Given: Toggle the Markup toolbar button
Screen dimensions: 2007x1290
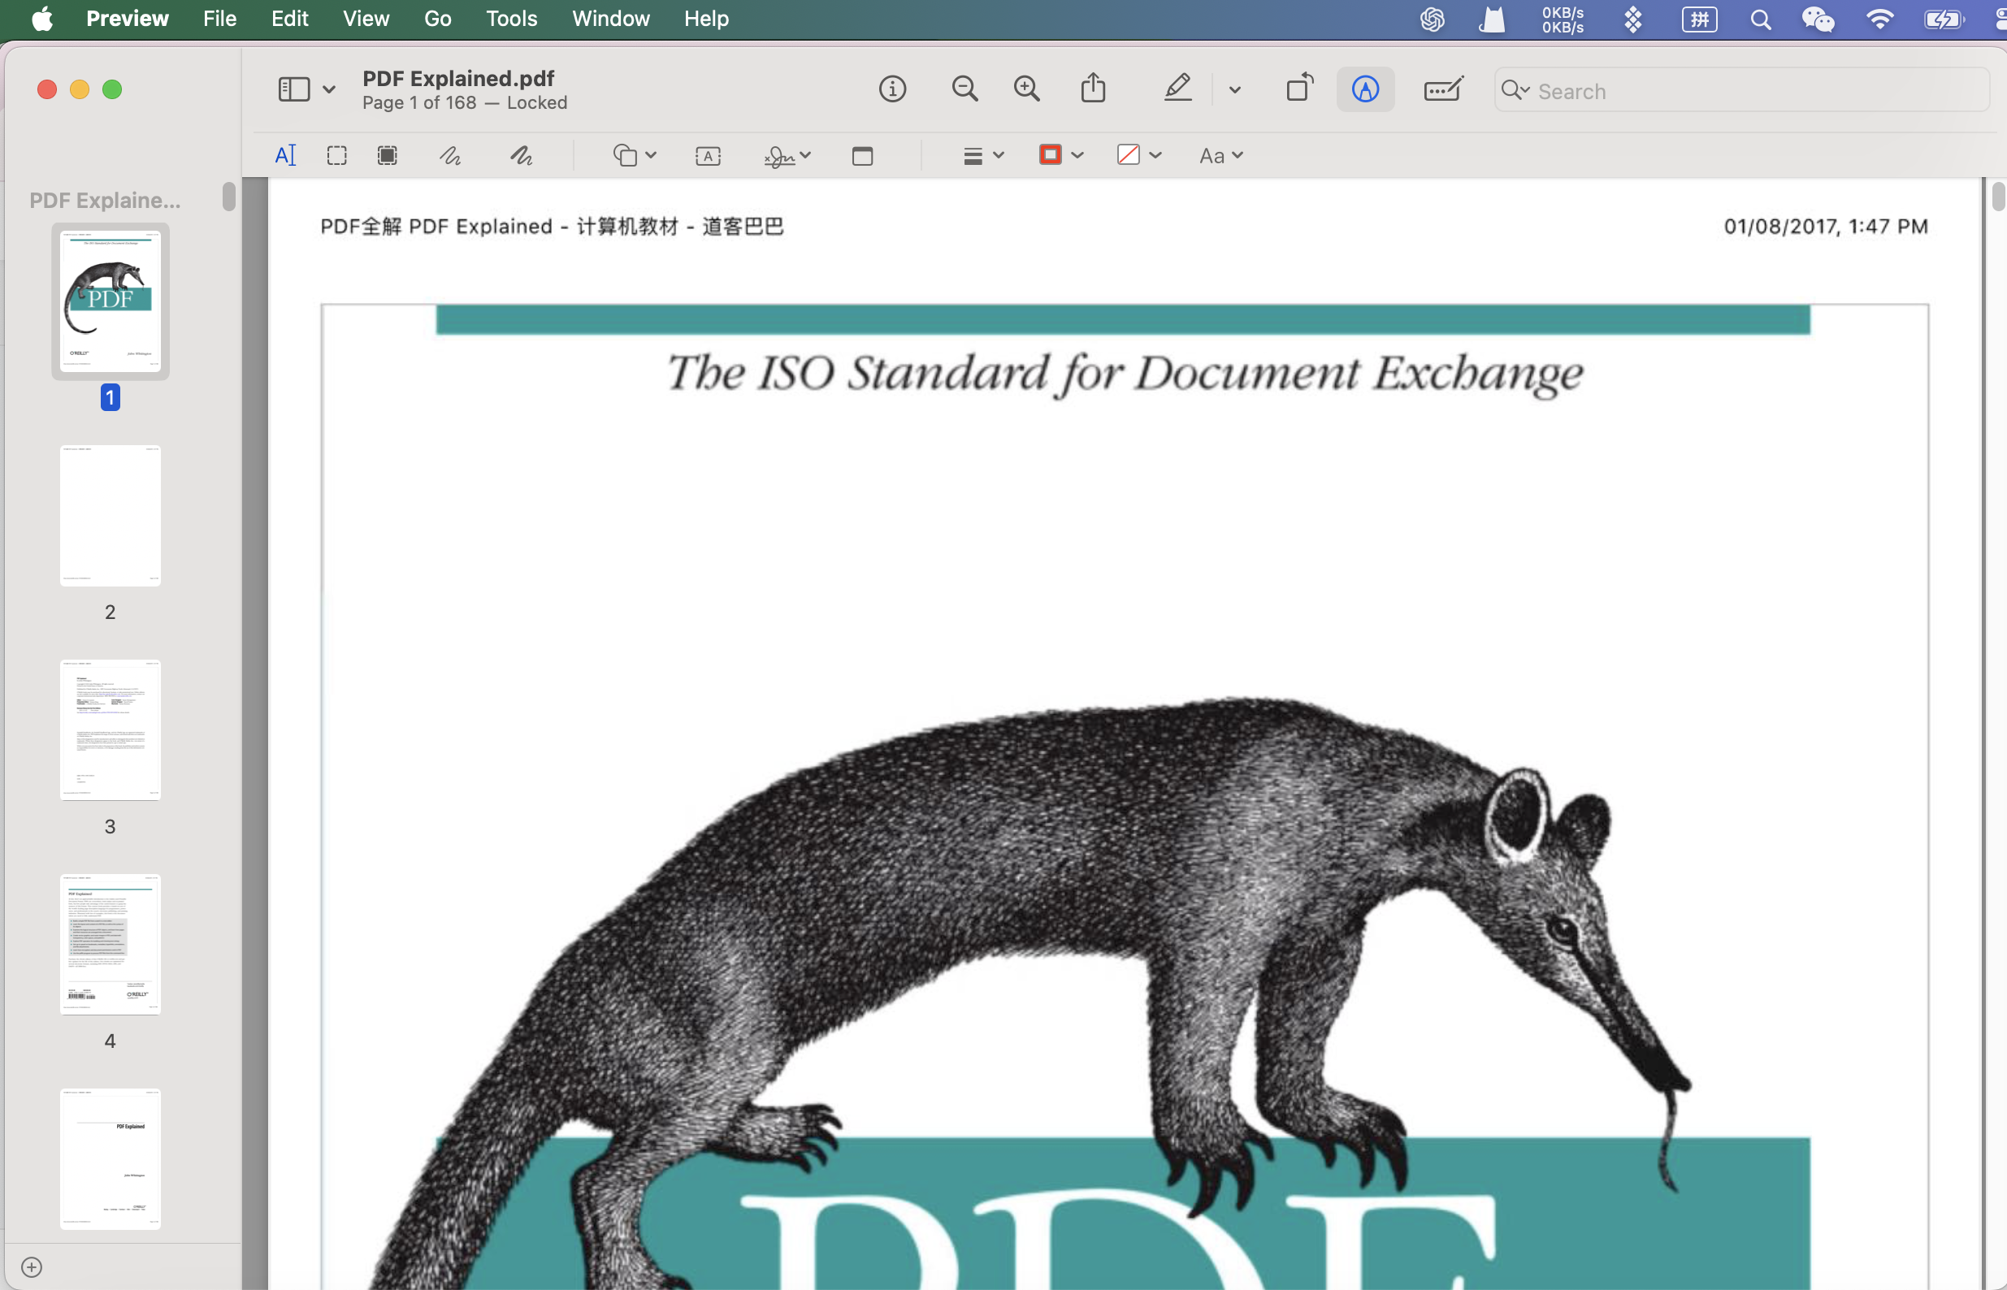Looking at the screenshot, I should pyautogui.click(x=1365, y=89).
